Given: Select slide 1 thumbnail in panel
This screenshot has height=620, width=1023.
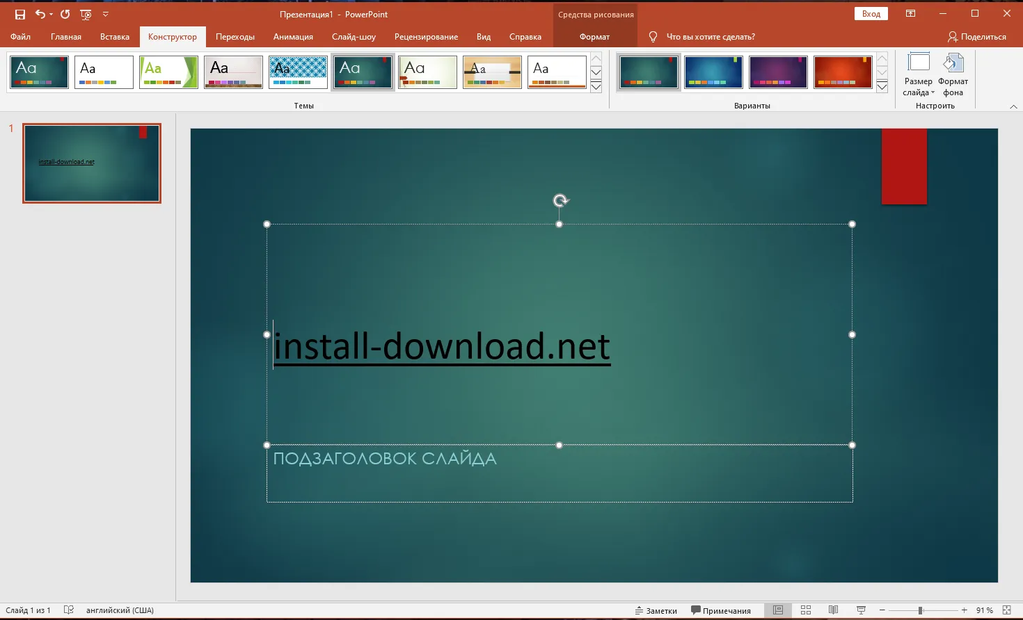Looking at the screenshot, I should [92, 163].
